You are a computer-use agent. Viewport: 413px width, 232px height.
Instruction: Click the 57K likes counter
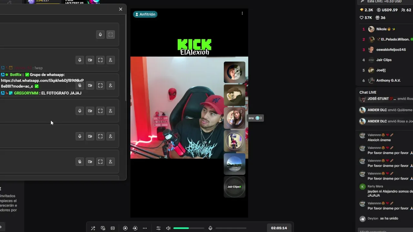[x=366, y=18]
